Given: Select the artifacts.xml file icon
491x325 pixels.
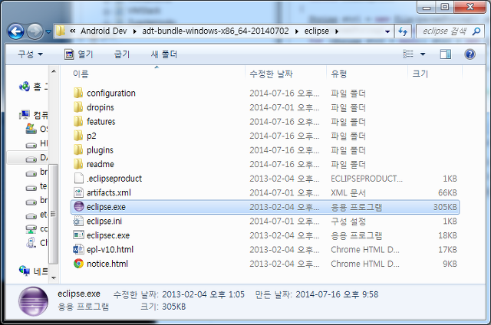Looking at the screenshot, I should (78, 192).
